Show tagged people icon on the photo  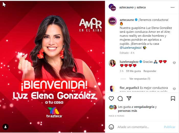pyautogui.click(x=5, y=127)
